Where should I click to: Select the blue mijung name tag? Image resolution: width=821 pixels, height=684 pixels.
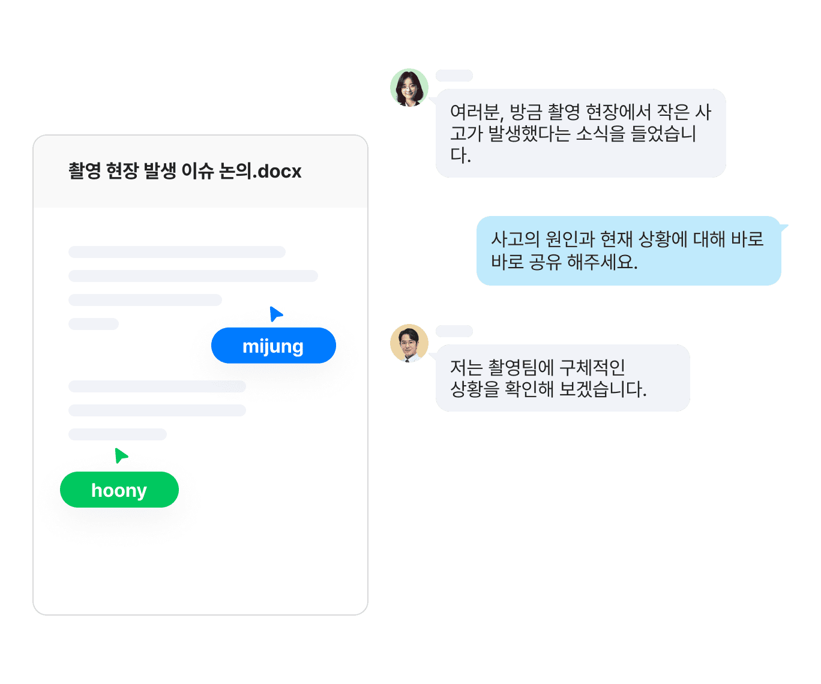tap(274, 346)
